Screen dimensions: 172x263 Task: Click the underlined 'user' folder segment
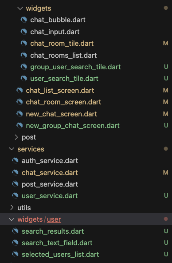[54, 219]
